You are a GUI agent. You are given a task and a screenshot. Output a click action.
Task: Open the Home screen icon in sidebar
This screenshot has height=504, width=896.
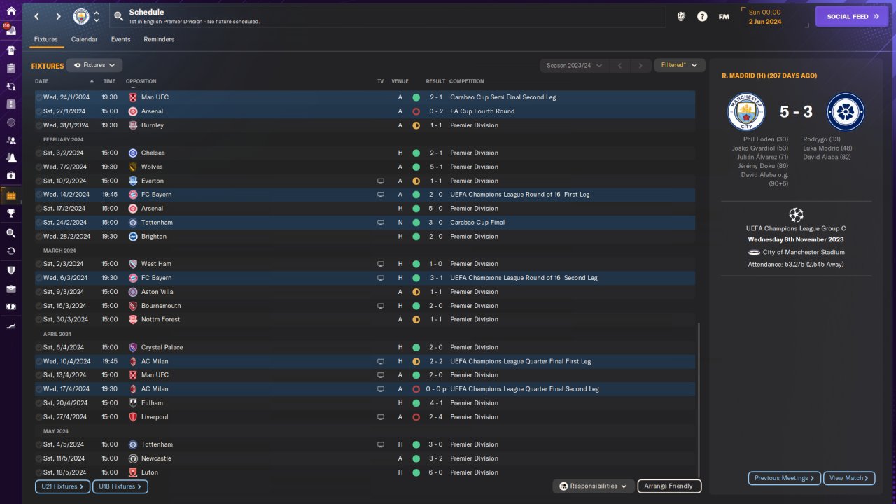coord(10,11)
